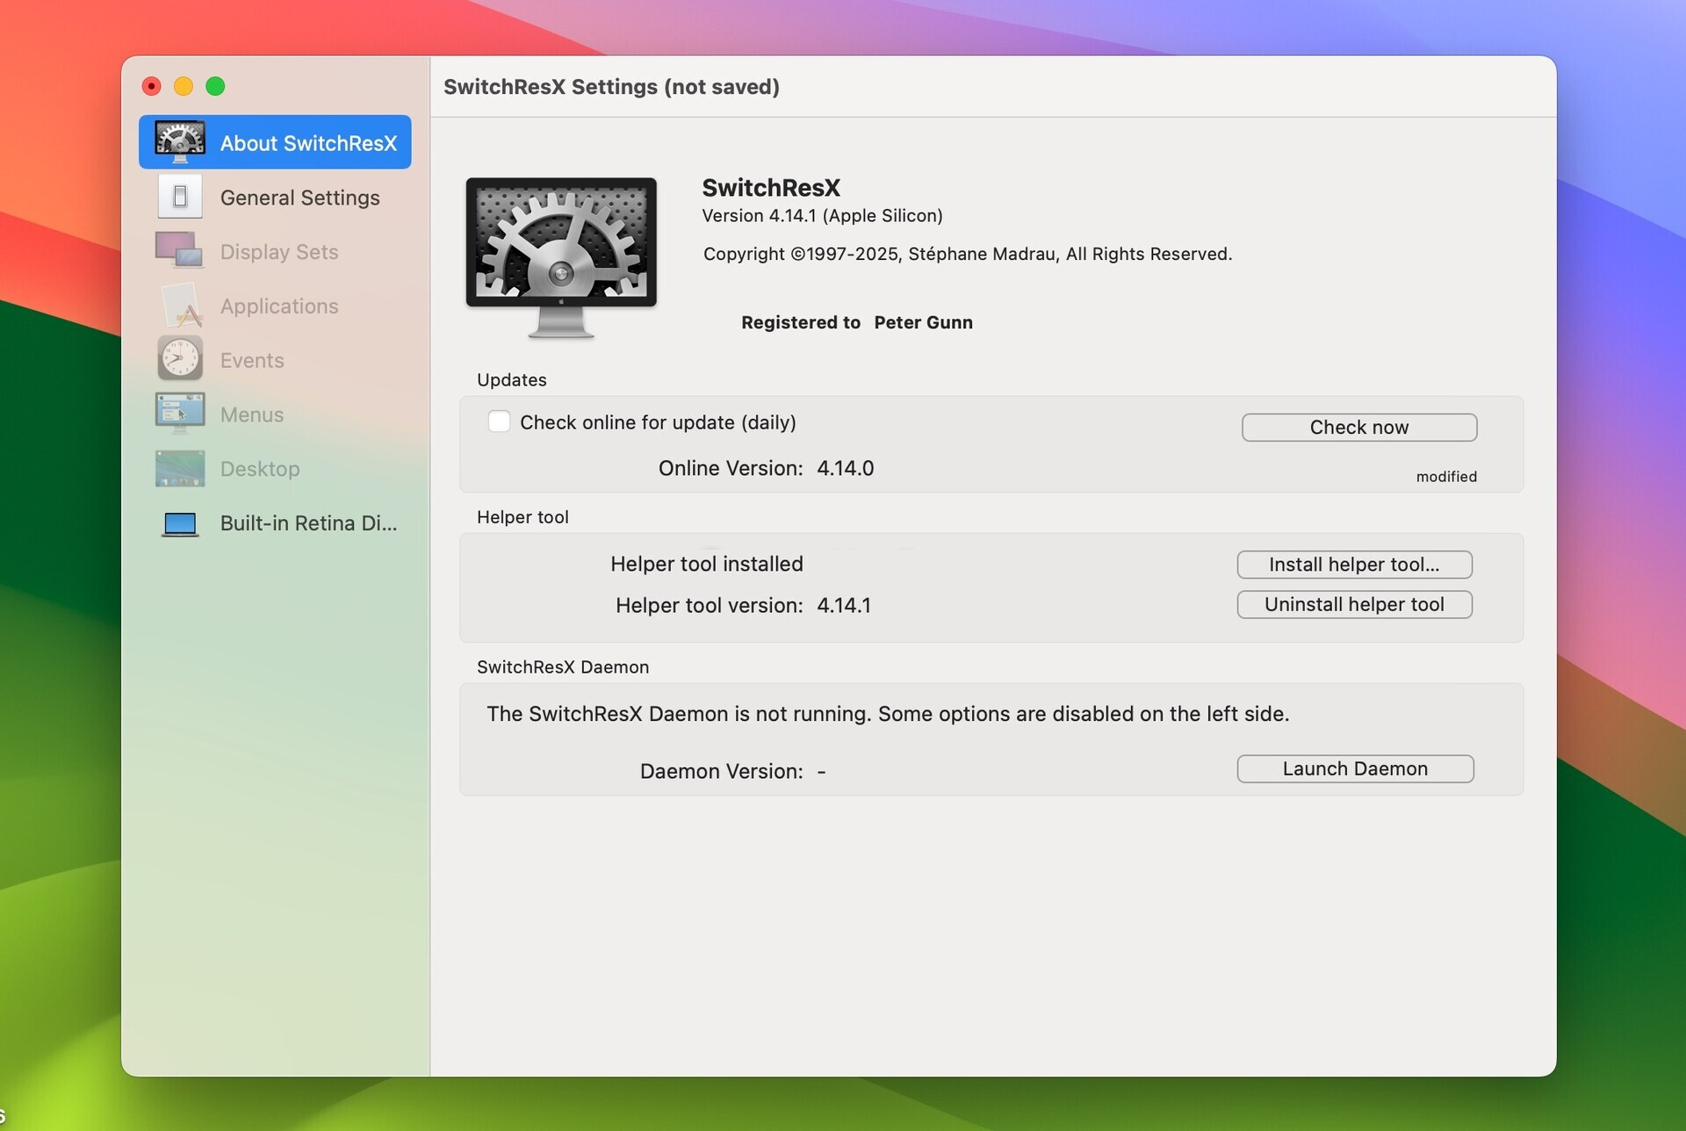Click the 'Helper tool installed' status text
1686x1131 pixels.
tap(707, 564)
